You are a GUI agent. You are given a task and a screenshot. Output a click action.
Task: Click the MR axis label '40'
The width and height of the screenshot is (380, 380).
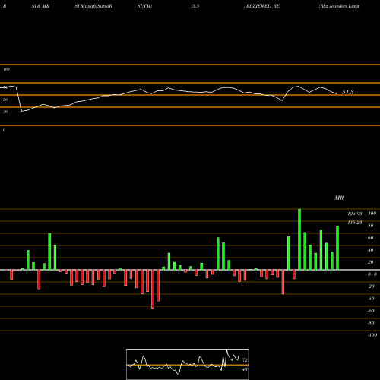pos(371,250)
